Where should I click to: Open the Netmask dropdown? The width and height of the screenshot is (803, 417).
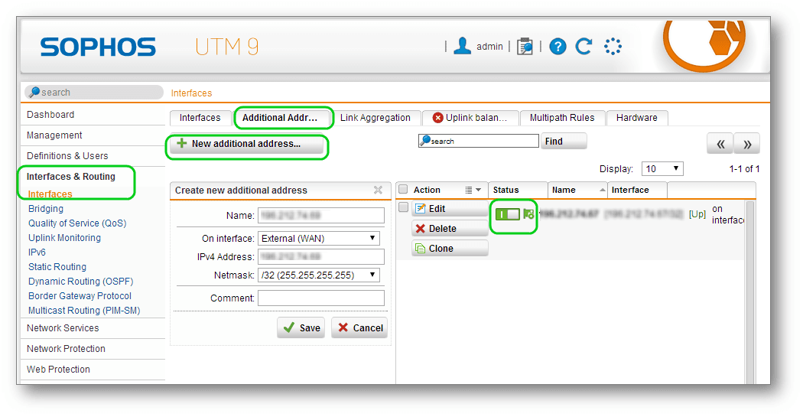(319, 275)
